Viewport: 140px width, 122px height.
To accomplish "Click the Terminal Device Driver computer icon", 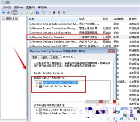I will pos(40,86).
